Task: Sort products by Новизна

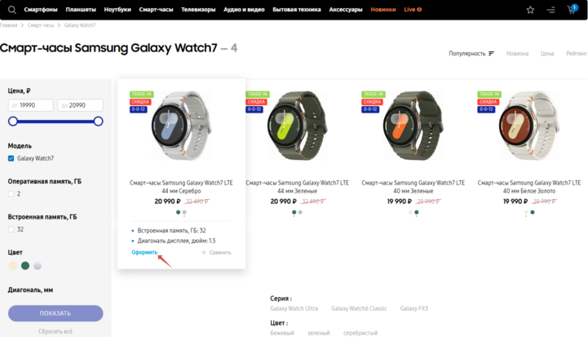Action: [517, 54]
